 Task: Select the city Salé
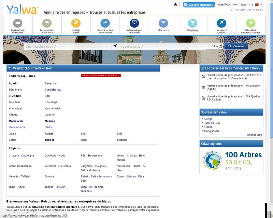pyautogui.click(x=120, y=134)
